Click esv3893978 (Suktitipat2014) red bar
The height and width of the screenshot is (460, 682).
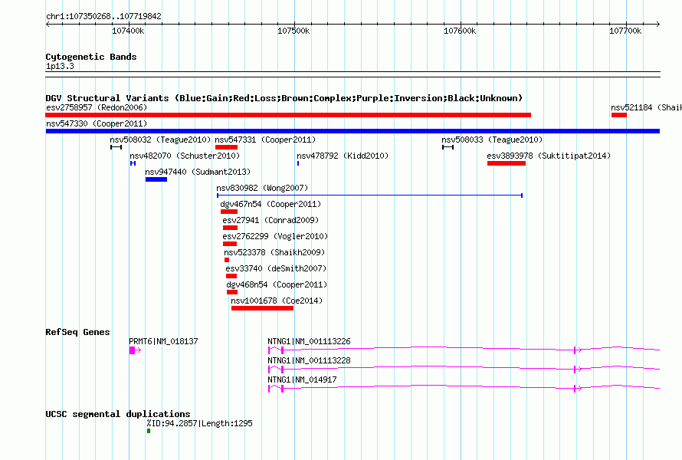507,163
